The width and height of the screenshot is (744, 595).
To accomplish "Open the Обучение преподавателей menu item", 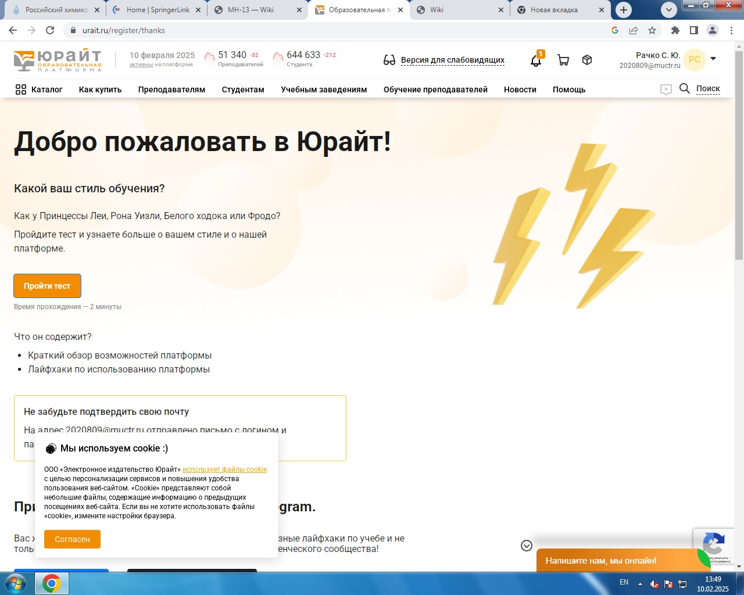I will pyautogui.click(x=435, y=89).
